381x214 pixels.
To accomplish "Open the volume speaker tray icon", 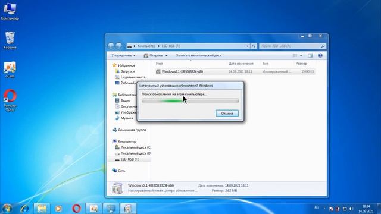I will (x=351, y=209).
